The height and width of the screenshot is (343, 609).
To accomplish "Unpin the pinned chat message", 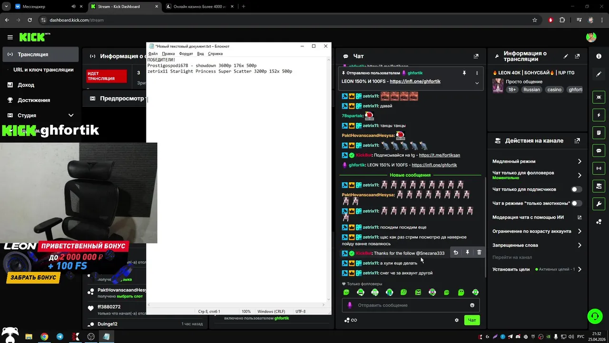I will tap(464, 73).
